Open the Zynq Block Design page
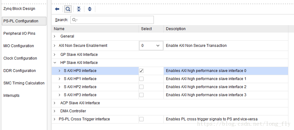This screenshot has width=294, height=130. coord(19,9)
